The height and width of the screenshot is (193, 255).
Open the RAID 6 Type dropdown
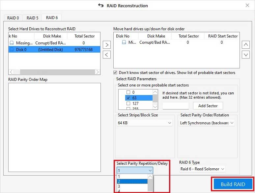[202, 169]
